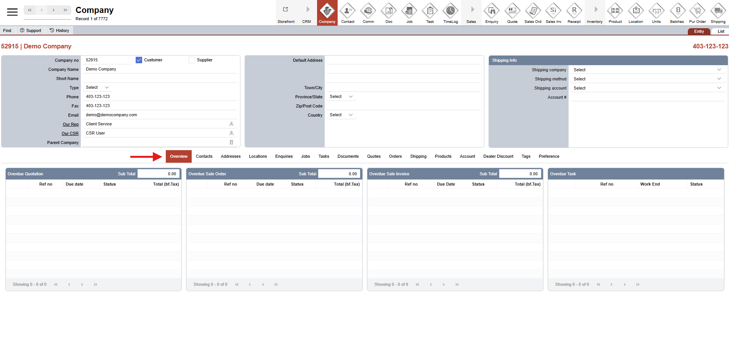Expand the Type dropdown
The width and height of the screenshot is (729, 338).
[x=98, y=88]
